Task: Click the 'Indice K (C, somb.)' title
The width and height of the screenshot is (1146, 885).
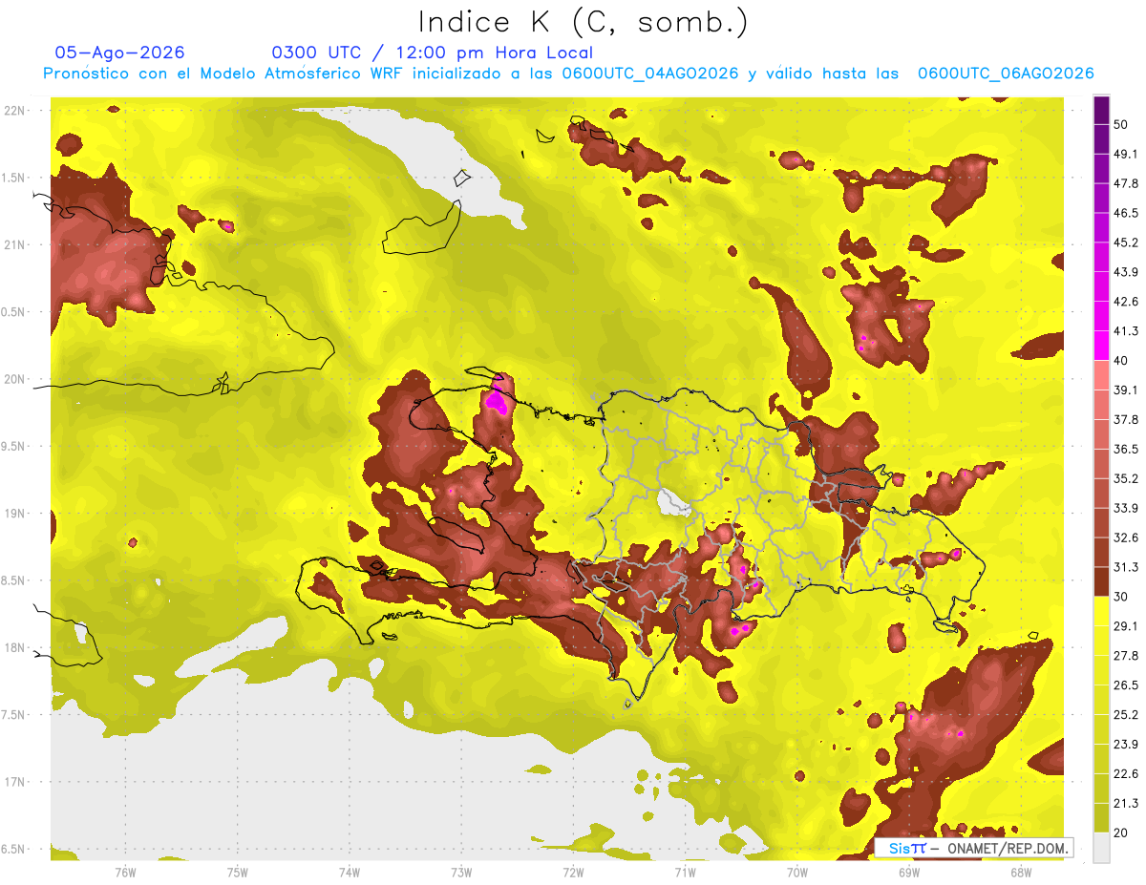Action: (584, 22)
